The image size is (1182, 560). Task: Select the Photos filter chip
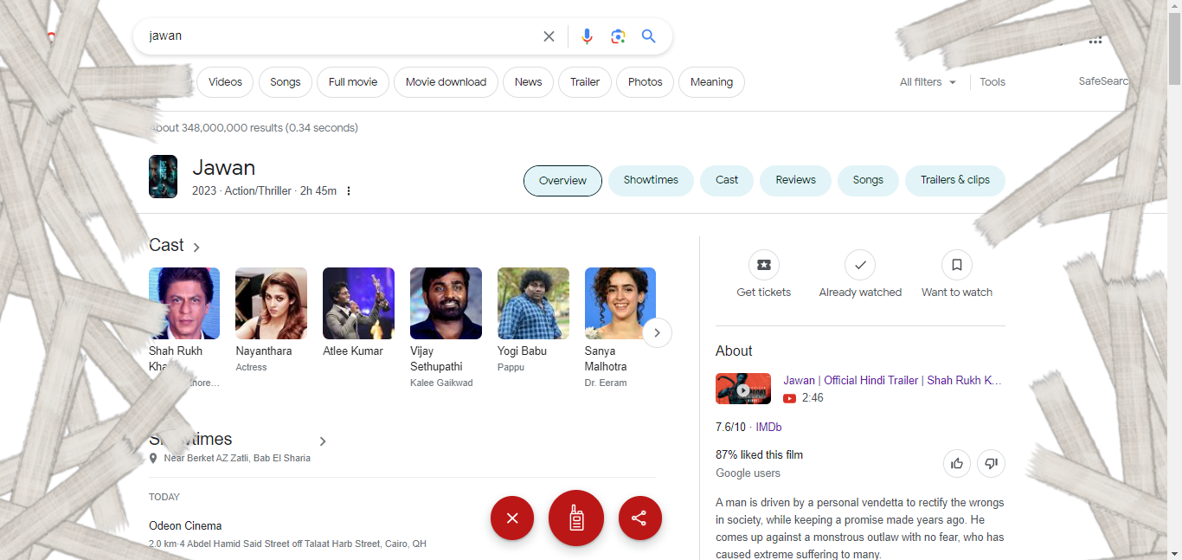tap(645, 82)
